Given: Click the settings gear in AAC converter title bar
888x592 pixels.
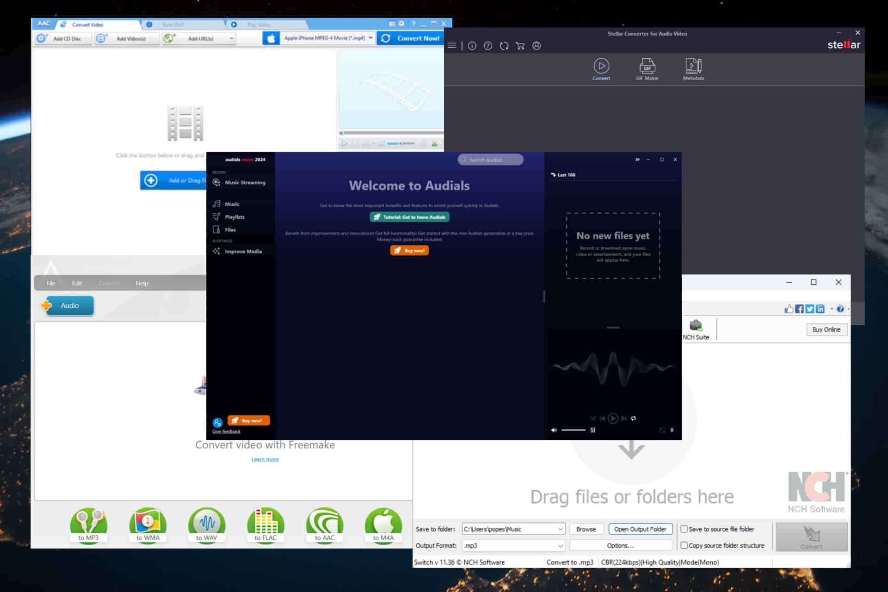Looking at the screenshot, I should point(401,24).
